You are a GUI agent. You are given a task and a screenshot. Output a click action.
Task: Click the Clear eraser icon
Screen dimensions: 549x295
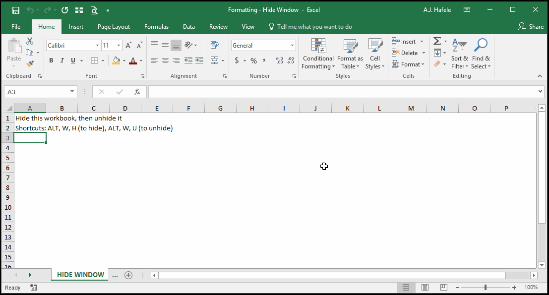point(437,63)
